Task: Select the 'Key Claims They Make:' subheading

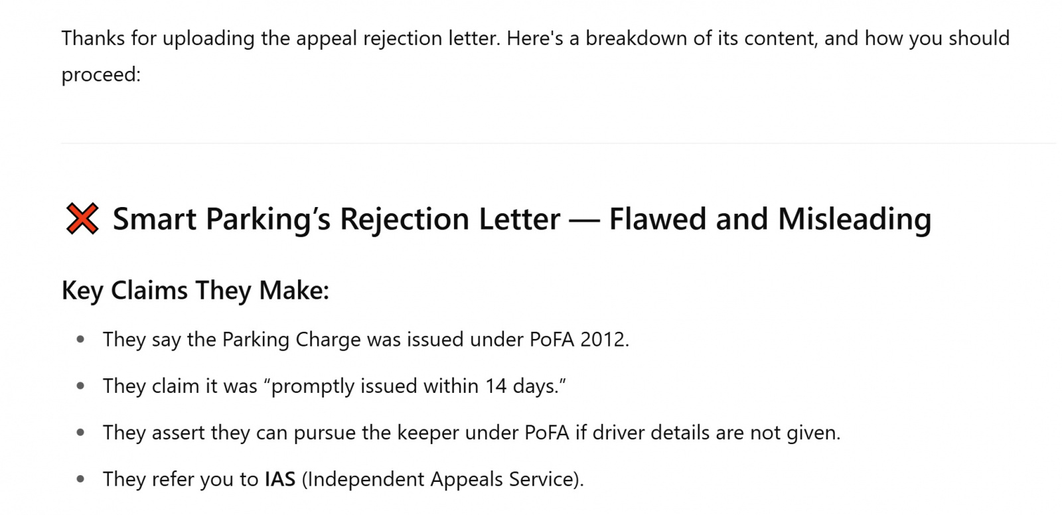Action: [195, 291]
